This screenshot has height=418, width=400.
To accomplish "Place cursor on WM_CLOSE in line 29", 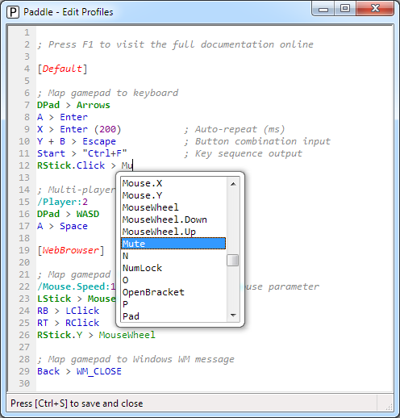I will (x=99, y=371).
